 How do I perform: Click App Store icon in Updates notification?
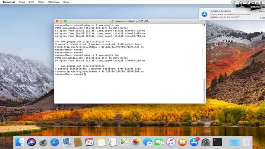[204, 14]
